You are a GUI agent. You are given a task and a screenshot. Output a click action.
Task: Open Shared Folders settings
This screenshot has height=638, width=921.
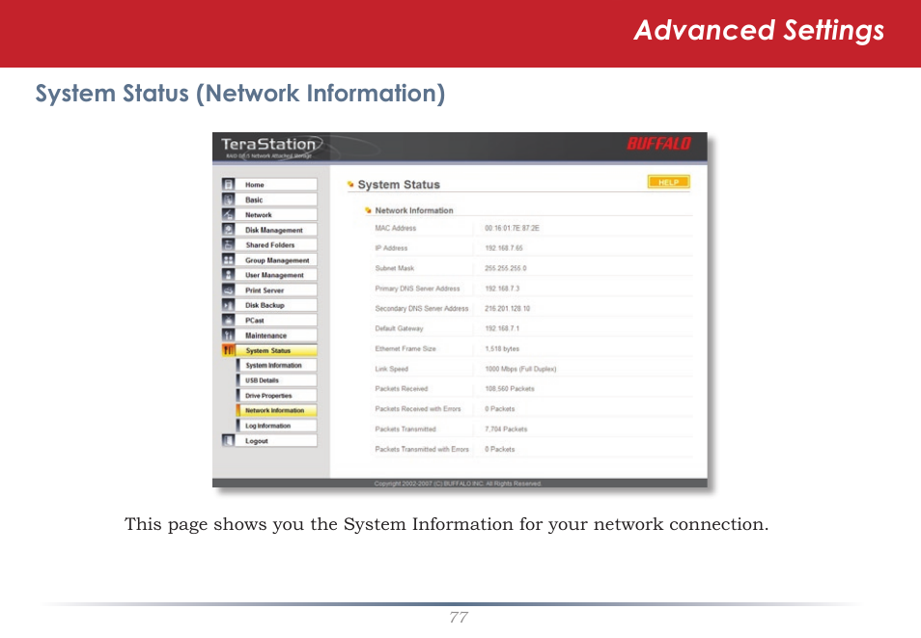tap(277, 244)
